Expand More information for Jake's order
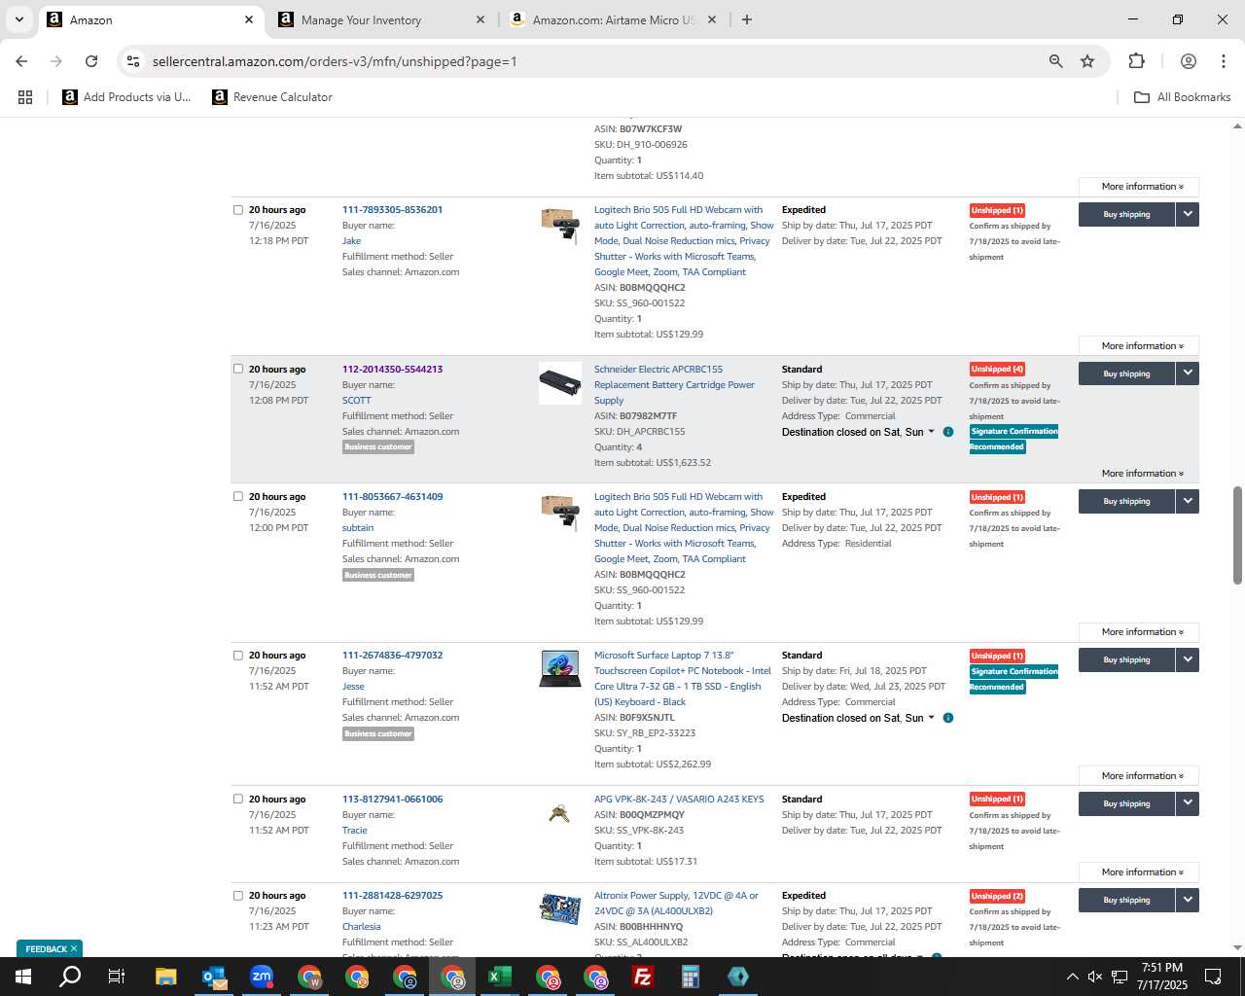 pyautogui.click(x=1139, y=346)
